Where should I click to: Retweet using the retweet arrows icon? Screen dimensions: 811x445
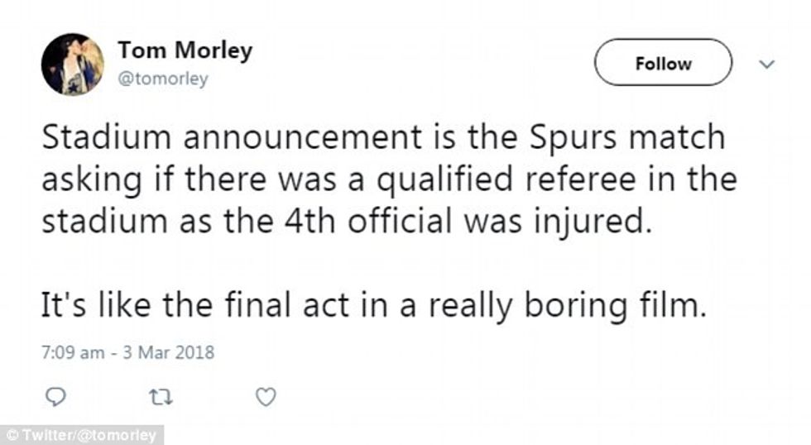coord(159,398)
